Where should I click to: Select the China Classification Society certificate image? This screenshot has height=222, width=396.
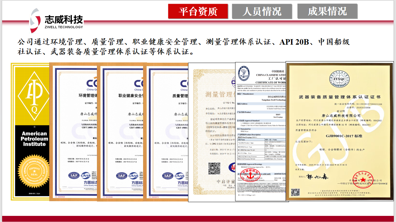[260, 131]
